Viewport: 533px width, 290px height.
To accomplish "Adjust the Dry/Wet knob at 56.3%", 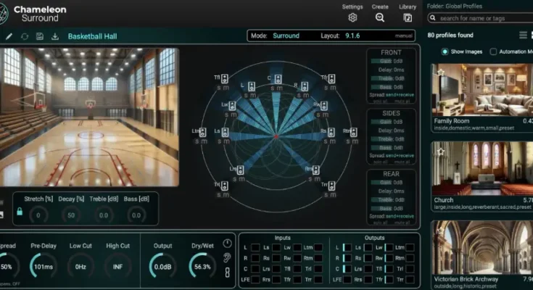I will point(202,265).
